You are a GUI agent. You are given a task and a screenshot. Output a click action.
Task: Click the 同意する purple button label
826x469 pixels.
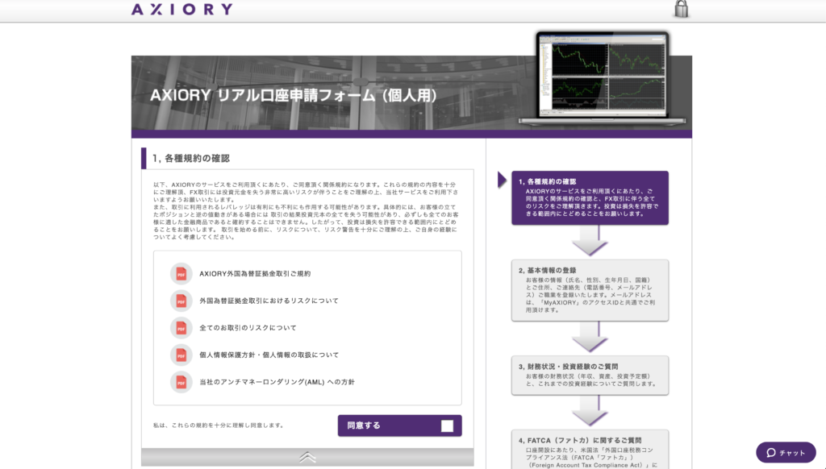(364, 425)
